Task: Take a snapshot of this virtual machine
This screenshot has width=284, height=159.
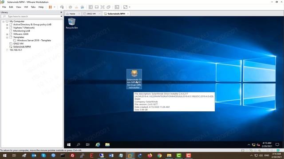Action: tap(70, 7)
